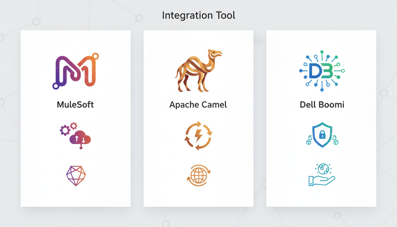397x227 pixels.
Task: Click the Dell Boomi name label
Action: tap(322, 104)
